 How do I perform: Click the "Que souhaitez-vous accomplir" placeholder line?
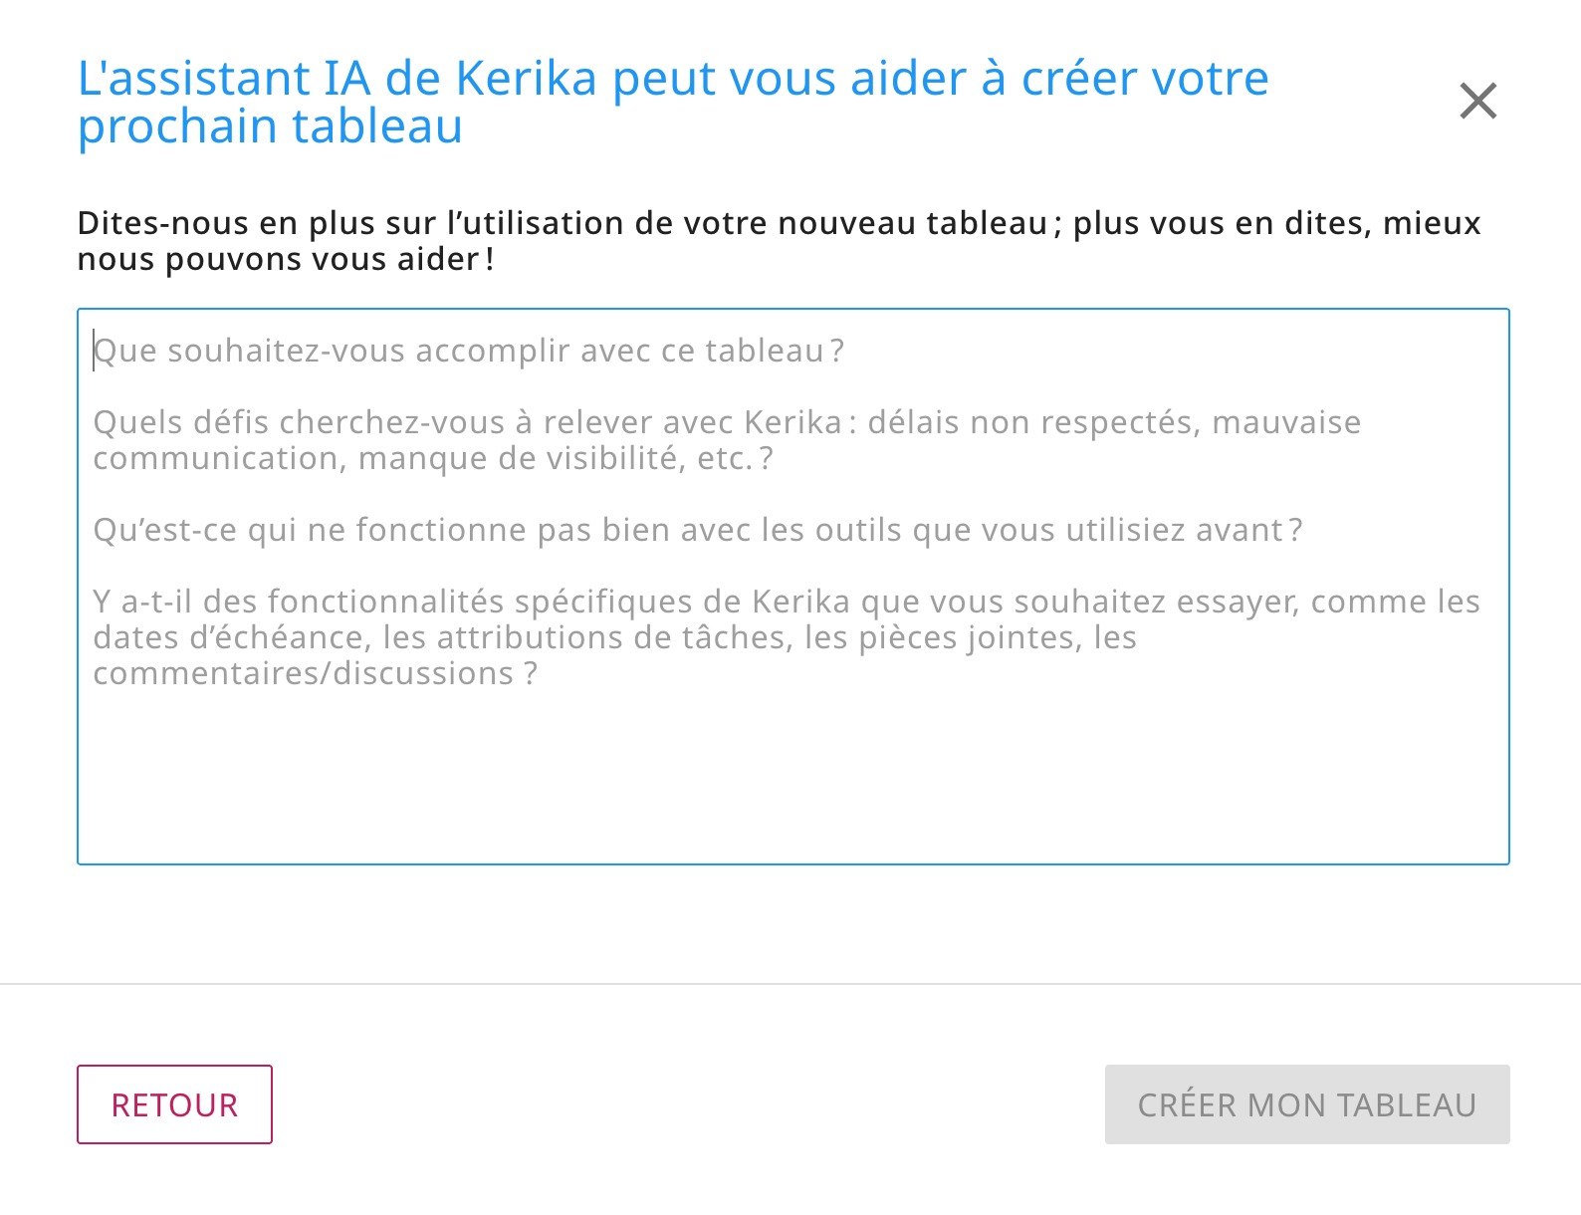(468, 352)
